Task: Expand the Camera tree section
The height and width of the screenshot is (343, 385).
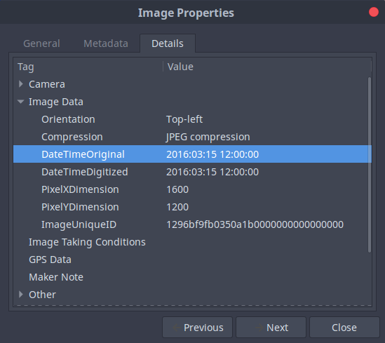Action: click(x=21, y=84)
